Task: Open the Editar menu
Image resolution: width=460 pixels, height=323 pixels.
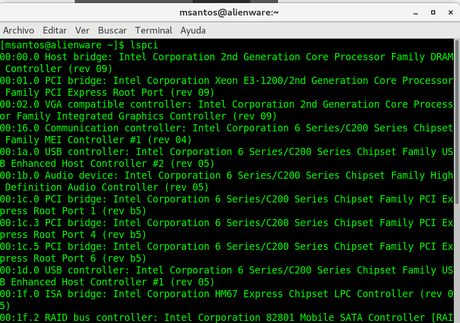Action: tap(55, 30)
